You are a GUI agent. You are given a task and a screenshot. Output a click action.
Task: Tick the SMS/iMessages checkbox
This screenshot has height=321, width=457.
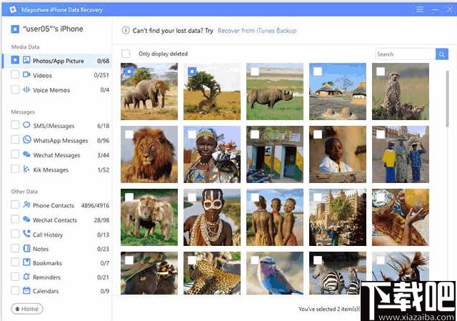coord(15,125)
